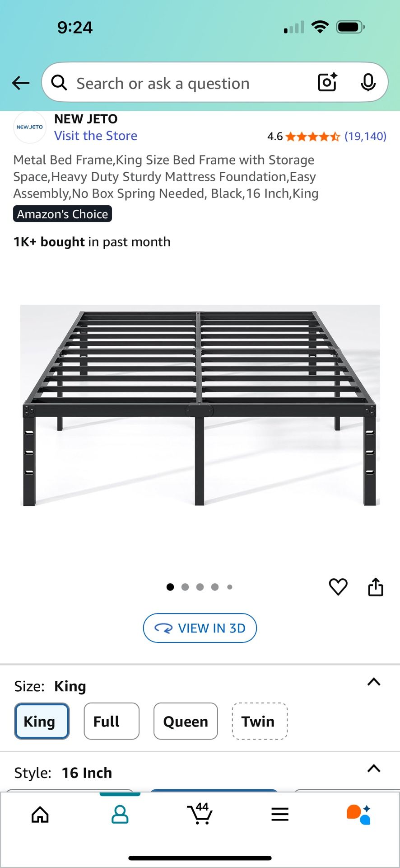Tap the back arrow icon
This screenshot has height=868, width=400.
point(21,83)
